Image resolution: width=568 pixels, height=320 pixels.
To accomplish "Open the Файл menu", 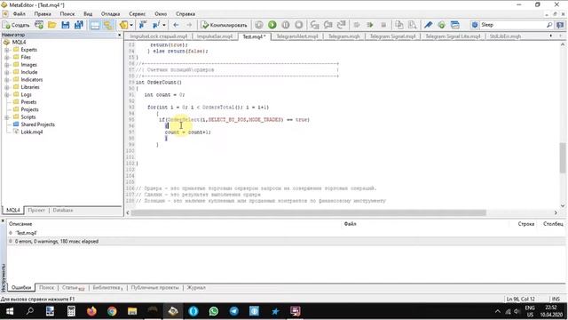I will click(20, 14).
